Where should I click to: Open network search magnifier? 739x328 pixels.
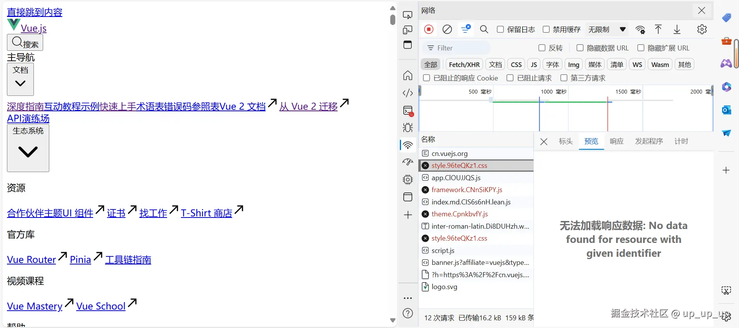pyautogui.click(x=484, y=29)
